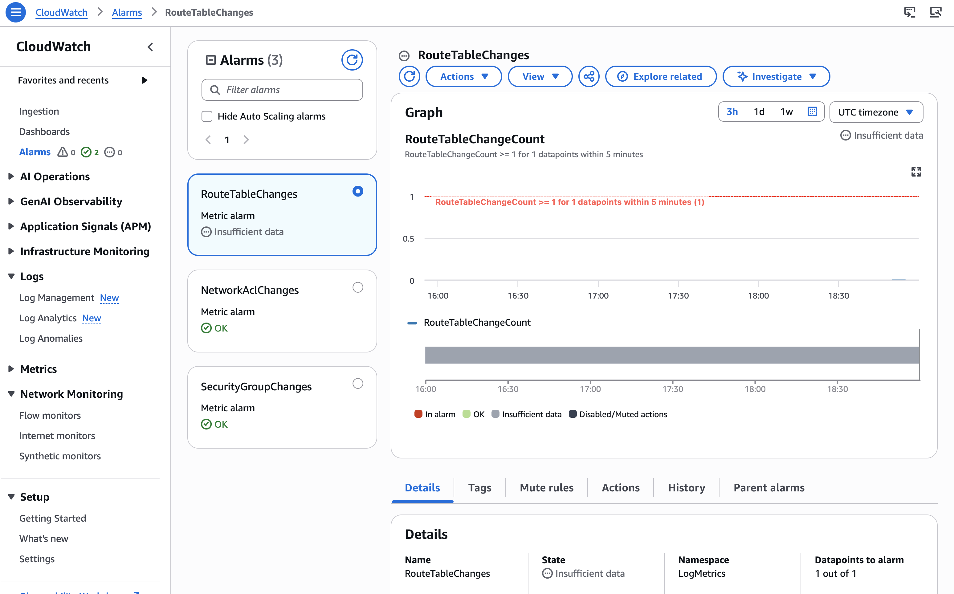Click the Explore related button
This screenshot has width=954, height=594.
point(660,76)
